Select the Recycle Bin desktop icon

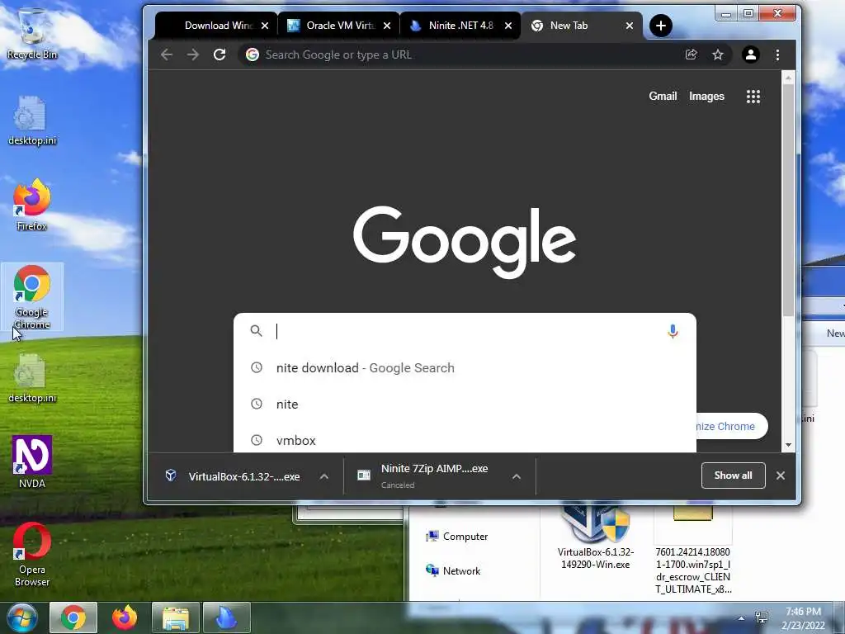pyautogui.click(x=32, y=33)
